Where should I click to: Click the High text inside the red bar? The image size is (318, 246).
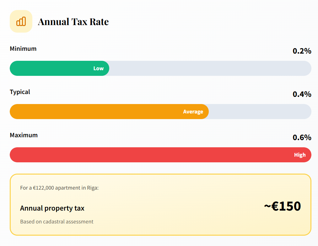(x=299, y=155)
